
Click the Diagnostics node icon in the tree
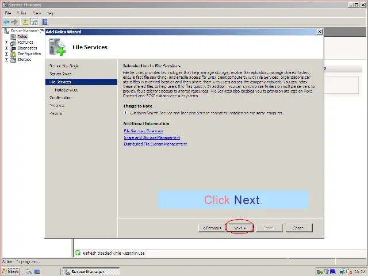pos(13,48)
